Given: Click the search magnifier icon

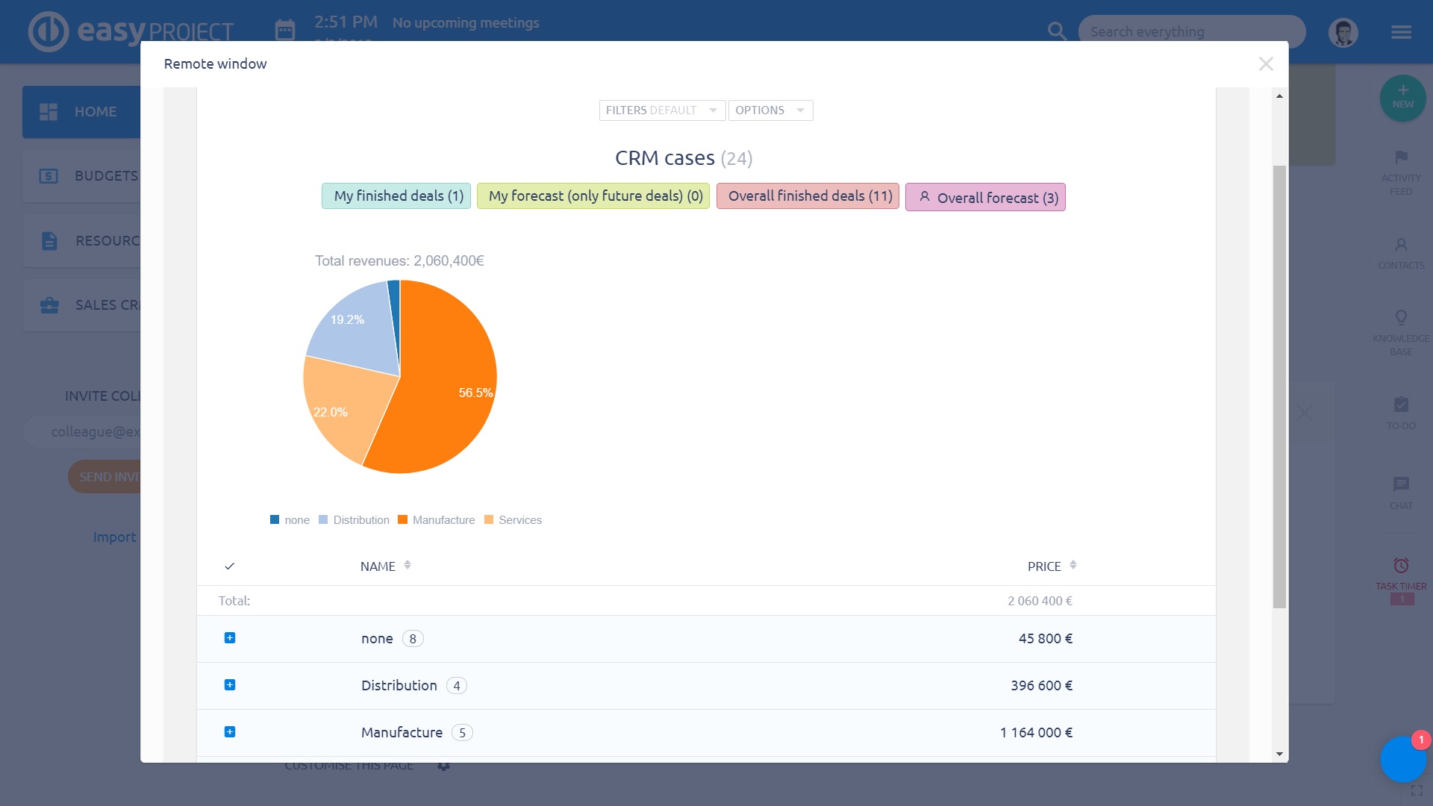Looking at the screenshot, I should (1056, 31).
